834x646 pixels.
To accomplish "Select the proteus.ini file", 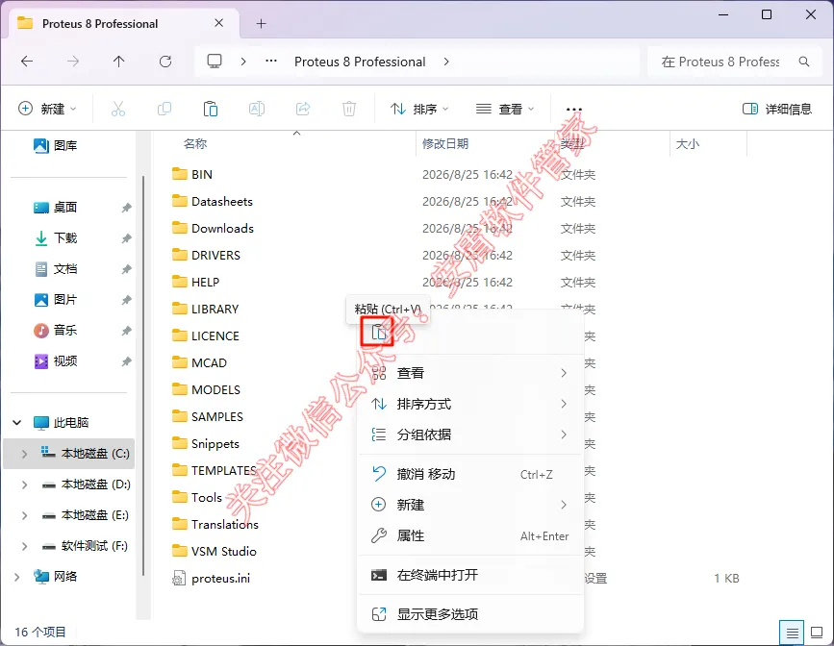I will (x=212, y=579).
